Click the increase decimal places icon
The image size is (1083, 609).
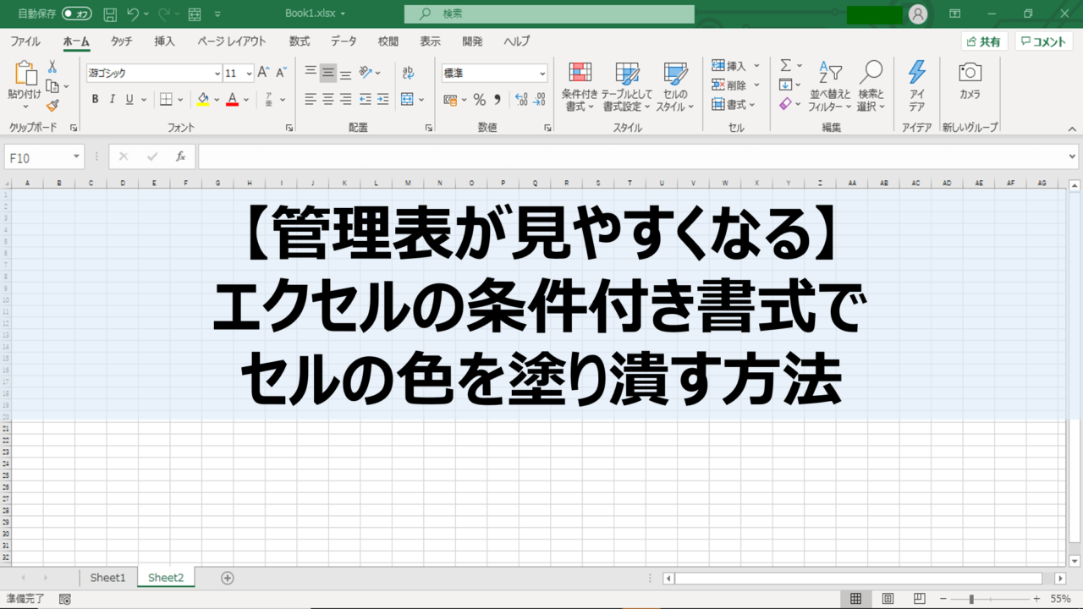click(x=521, y=100)
